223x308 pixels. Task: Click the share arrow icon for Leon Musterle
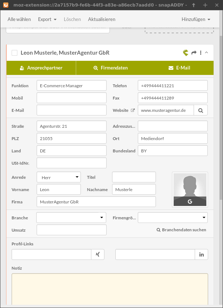(x=194, y=53)
